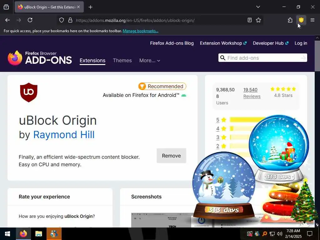Open the Windows Start menu
The height and width of the screenshot is (240, 320).
(x=8, y=234)
